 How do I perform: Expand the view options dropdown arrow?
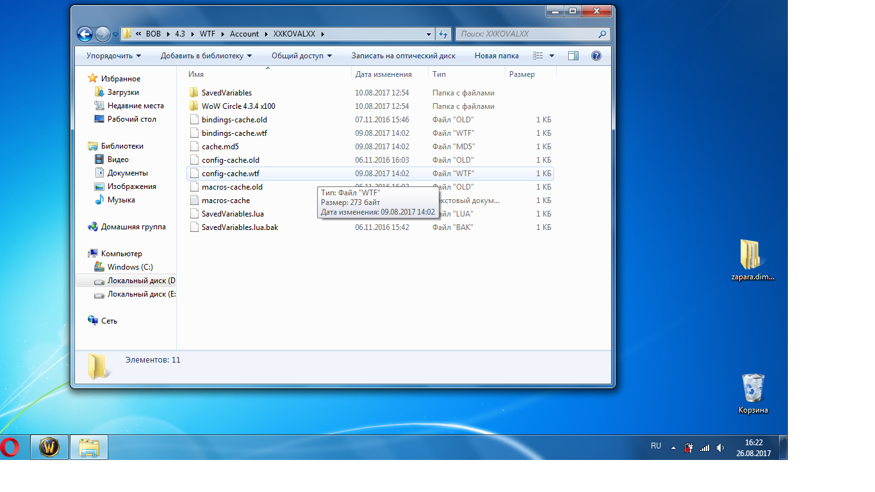552,56
